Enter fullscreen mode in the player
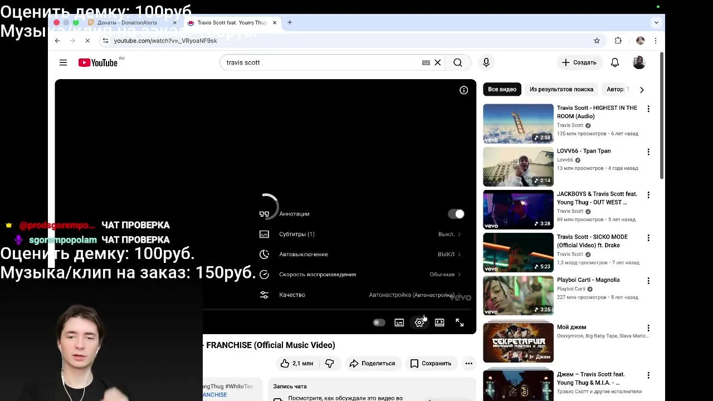Viewport: 713px width, 401px height. pyautogui.click(x=460, y=322)
